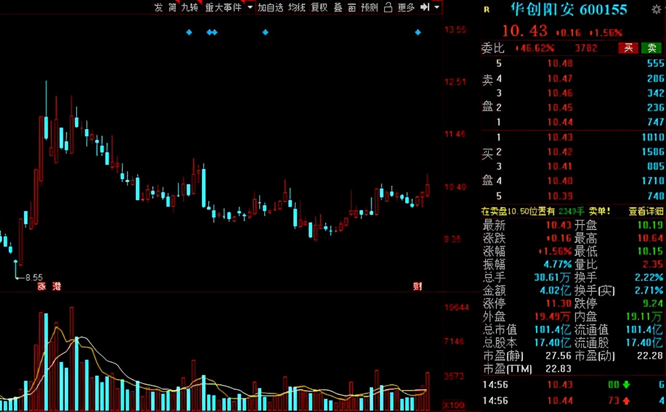
Task: Click 简 in the chart toolbar
Action: pos(172,7)
